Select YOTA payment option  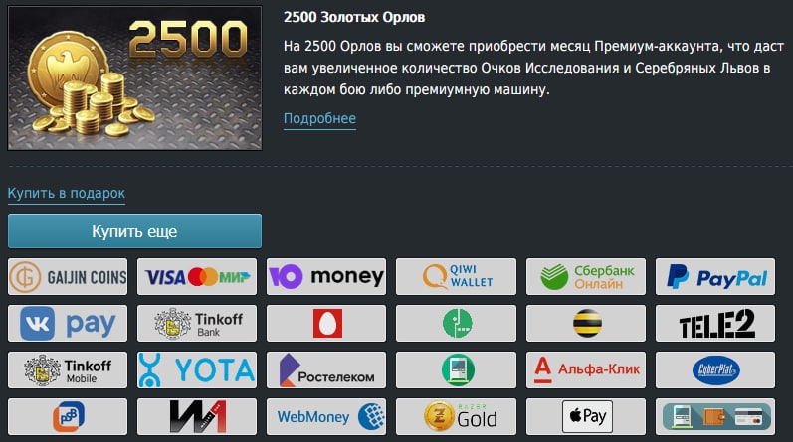coord(197,370)
